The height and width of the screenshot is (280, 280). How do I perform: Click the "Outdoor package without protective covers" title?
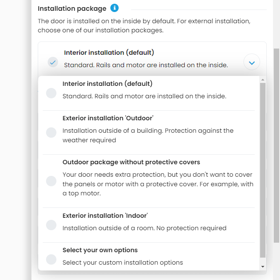pos(131,162)
